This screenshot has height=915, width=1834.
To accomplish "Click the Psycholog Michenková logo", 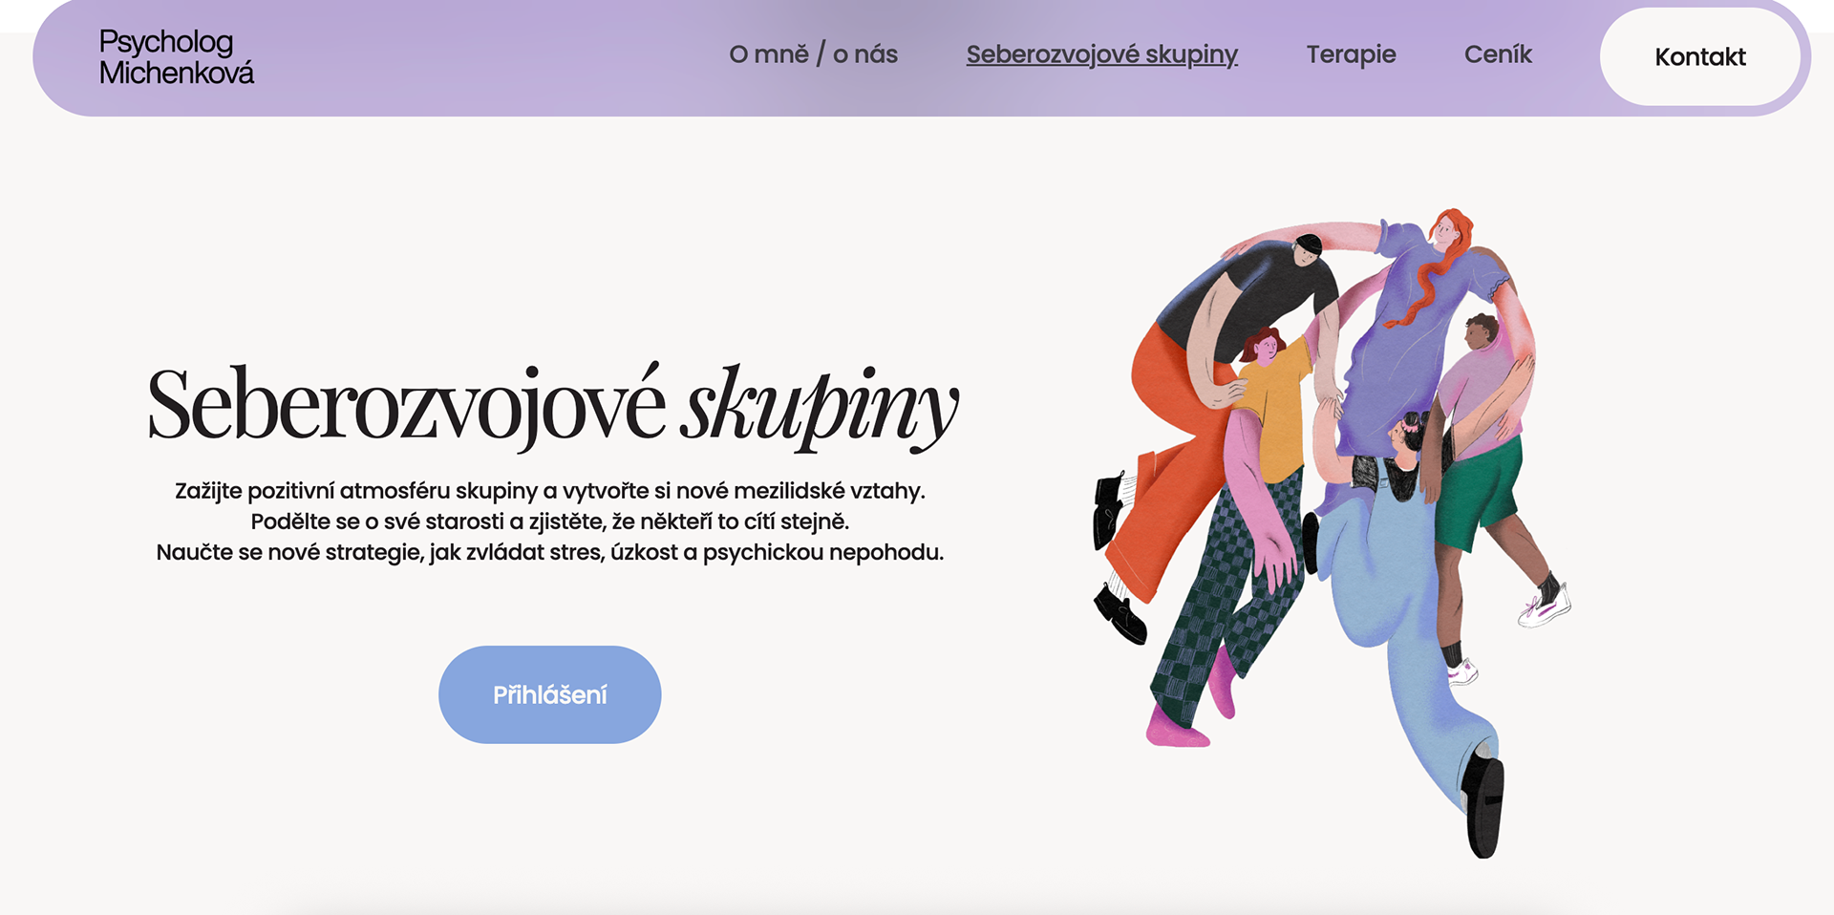I will click(177, 57).
